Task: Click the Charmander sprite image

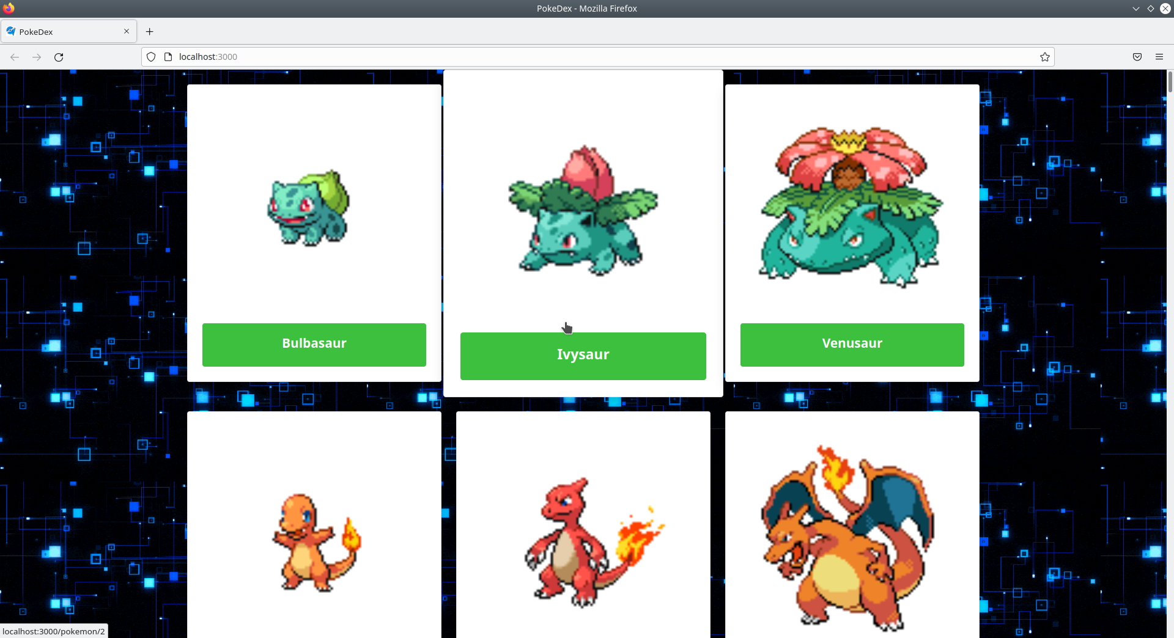Action: point(316,543)
